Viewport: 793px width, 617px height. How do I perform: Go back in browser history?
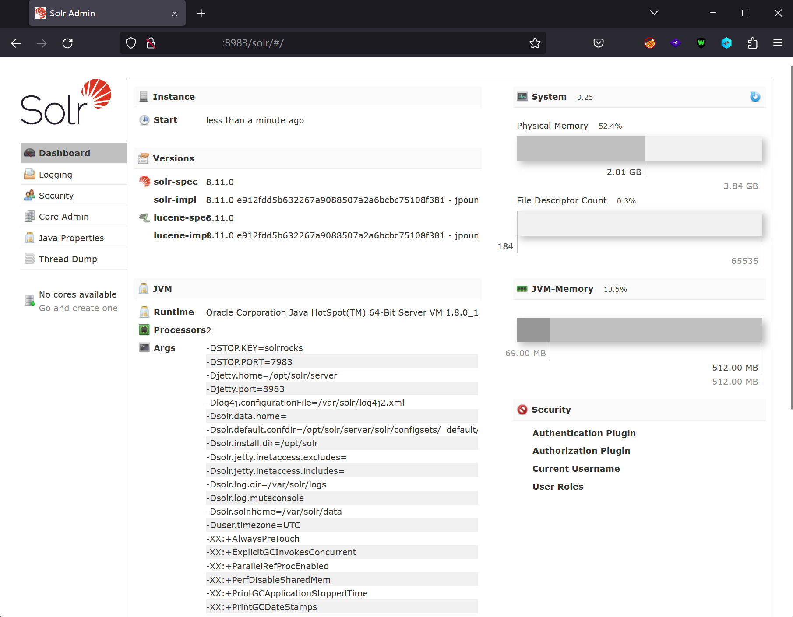coord(16,43)
